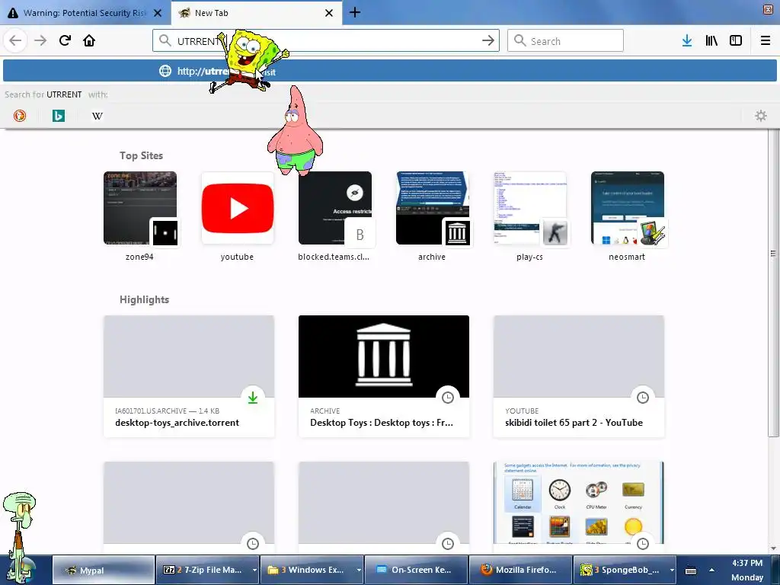This screenshot has height=585, width=780.
Task: Click the page vertical scrollbar
Action: tap(773, 283)
